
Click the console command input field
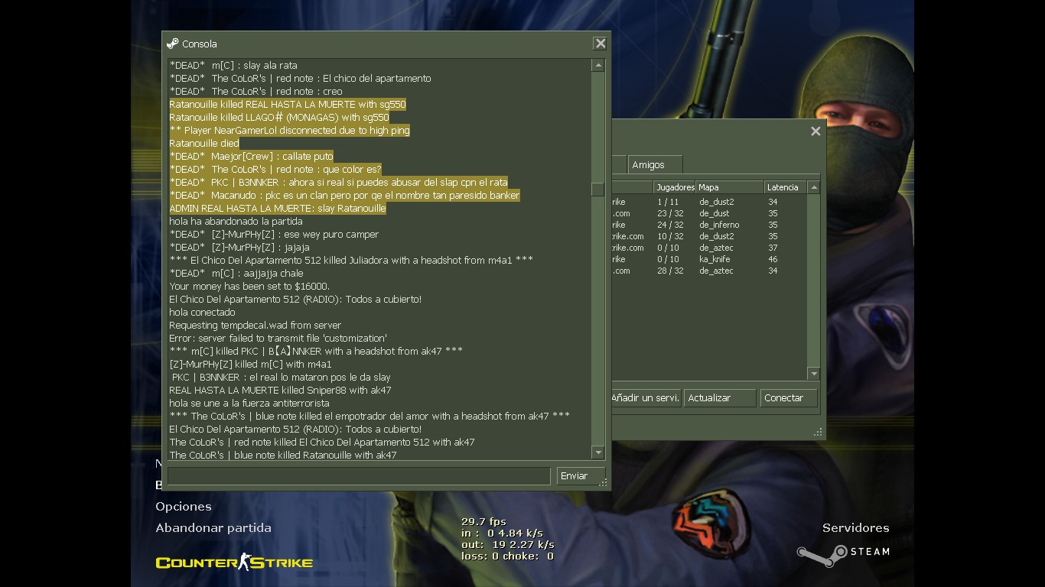359,475
